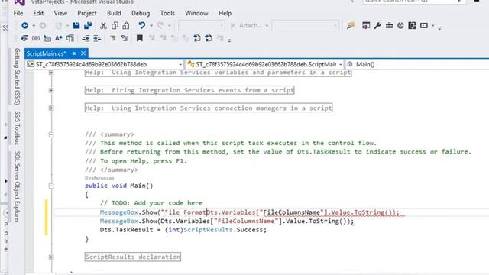The image size is (489, 275).
Task: Click the first rotated-arrow document icon
Action: [x=197, y=38]
